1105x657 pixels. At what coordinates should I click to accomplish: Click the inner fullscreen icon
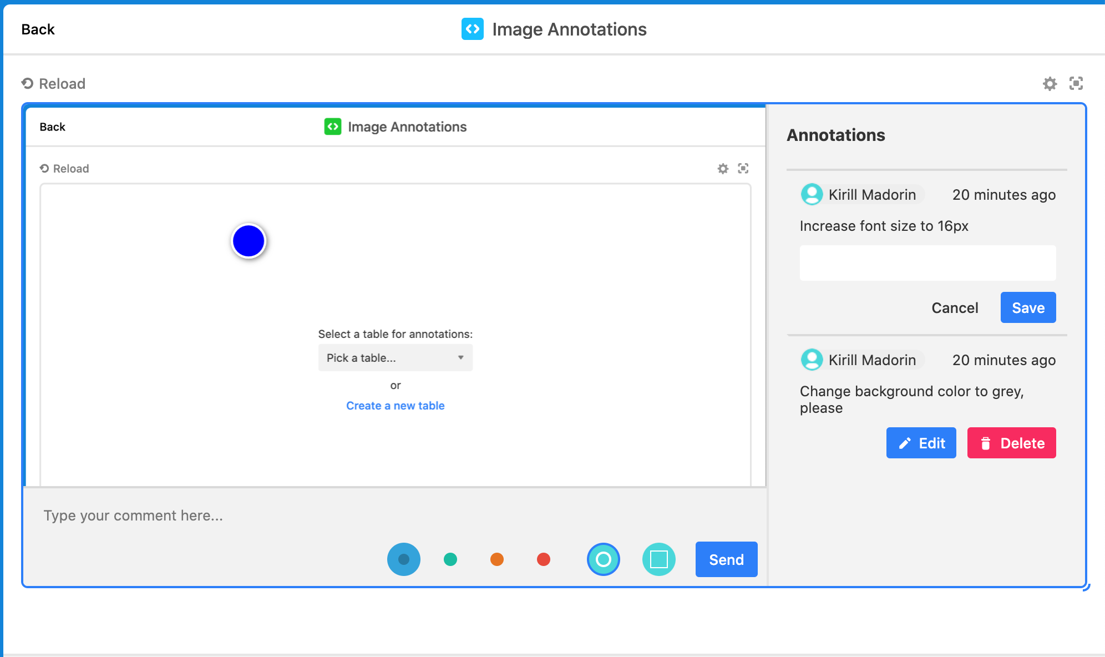[743, 168]
